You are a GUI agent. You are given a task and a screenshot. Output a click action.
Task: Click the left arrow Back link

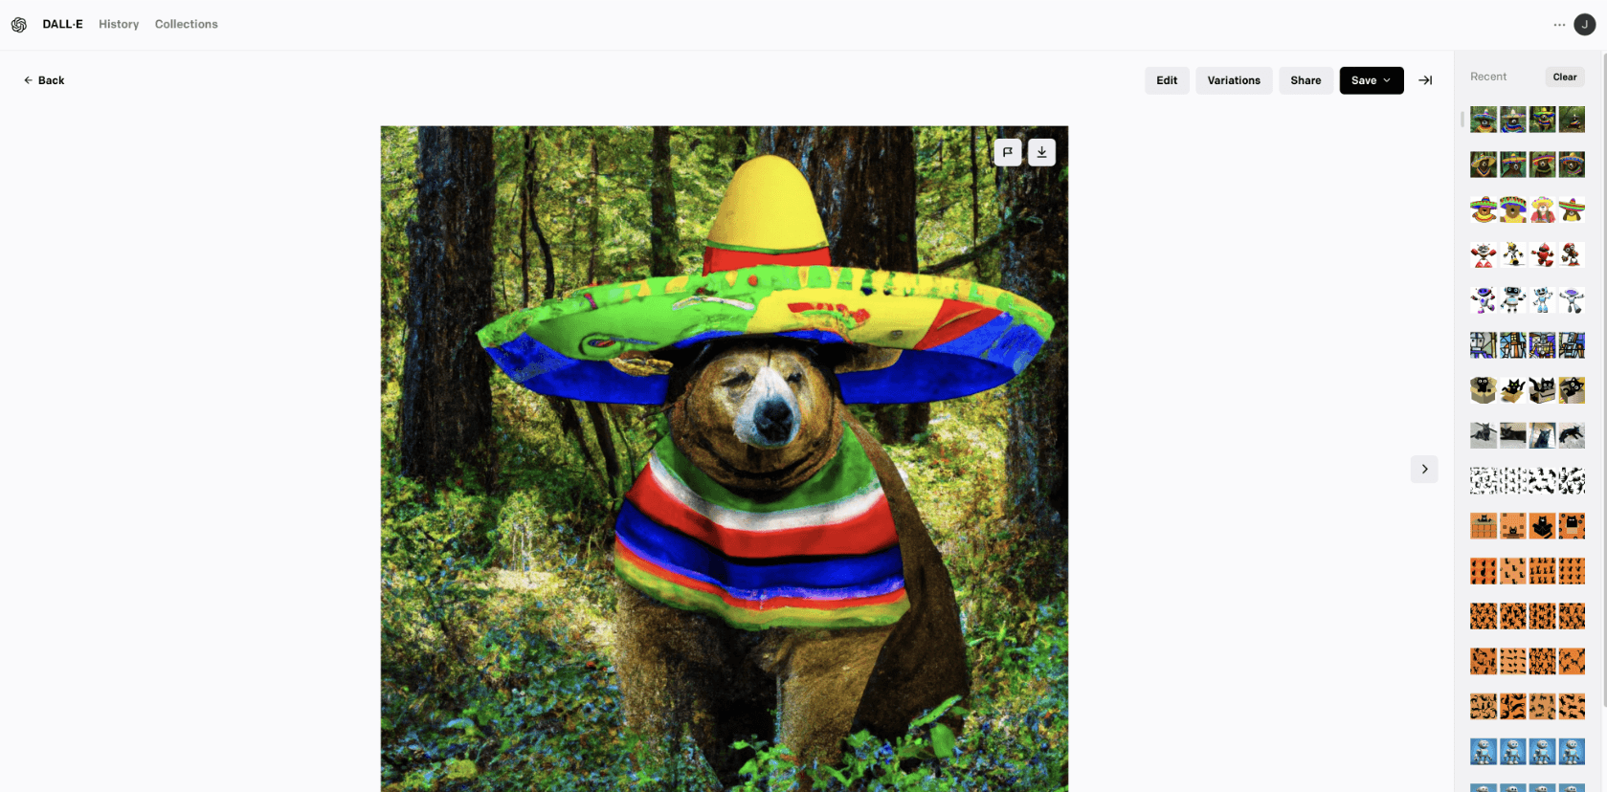[x=44, y=80]
